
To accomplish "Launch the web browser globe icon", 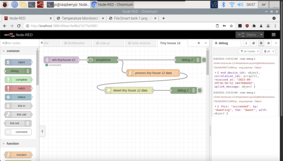I will [x=15, y=5].
